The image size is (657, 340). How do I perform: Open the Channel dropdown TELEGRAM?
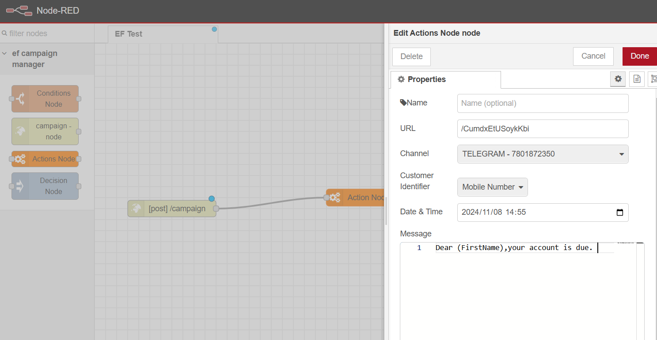pos(543,154)
